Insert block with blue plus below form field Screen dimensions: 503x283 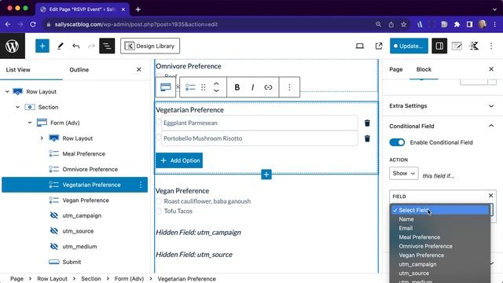(266, 175)
